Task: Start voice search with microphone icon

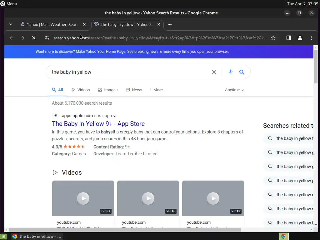Action: 230,72
